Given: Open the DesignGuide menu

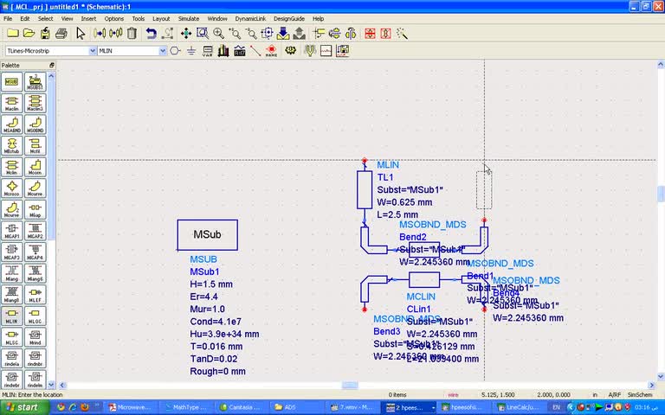Looking at the screenshot, I should pos(289,19).
